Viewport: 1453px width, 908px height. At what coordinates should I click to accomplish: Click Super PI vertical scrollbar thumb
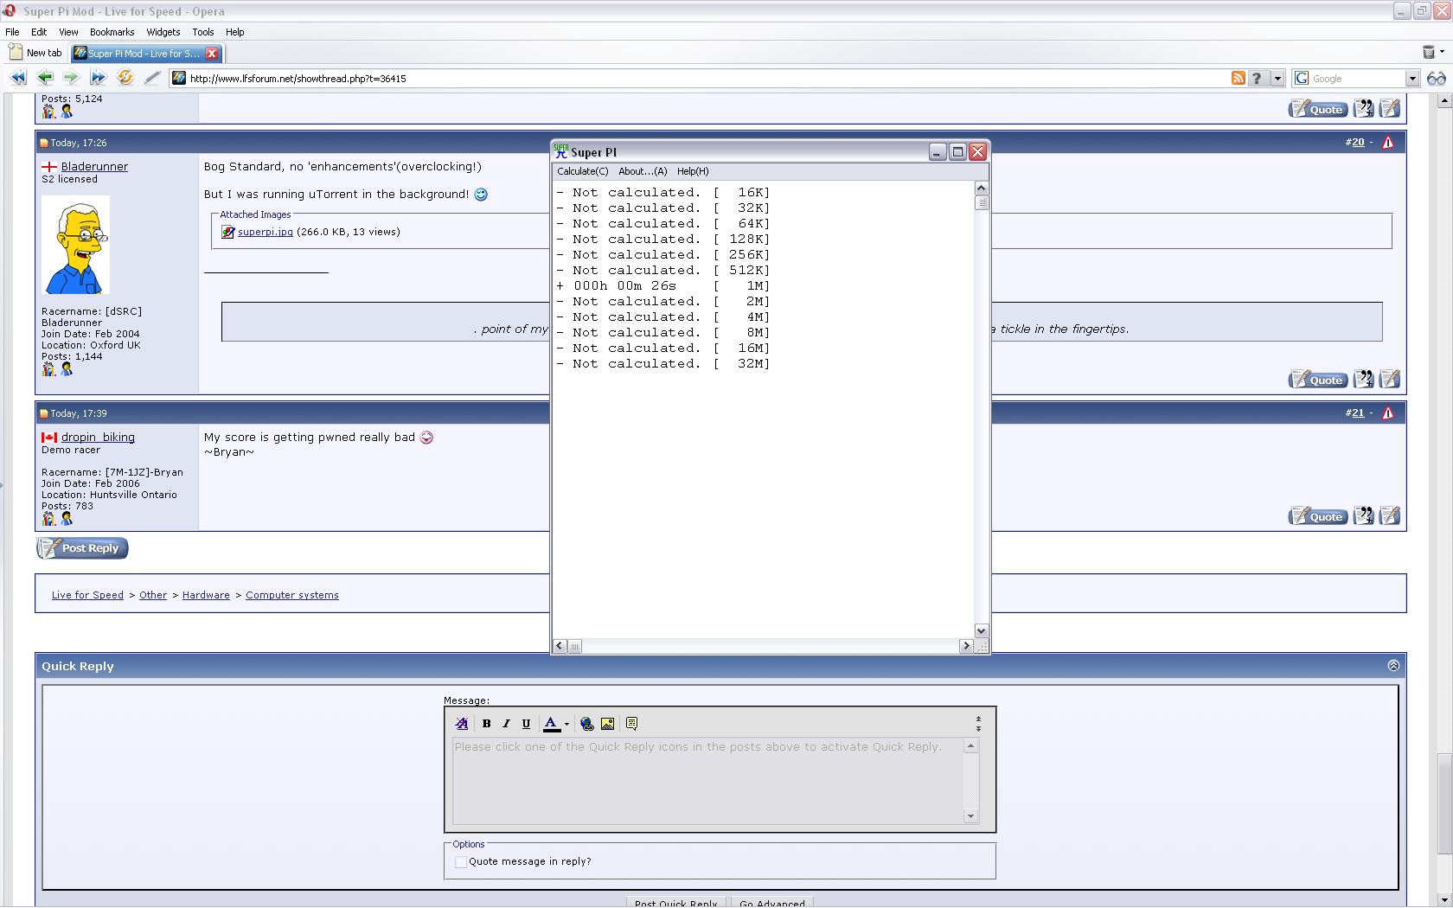pos(982,203)
